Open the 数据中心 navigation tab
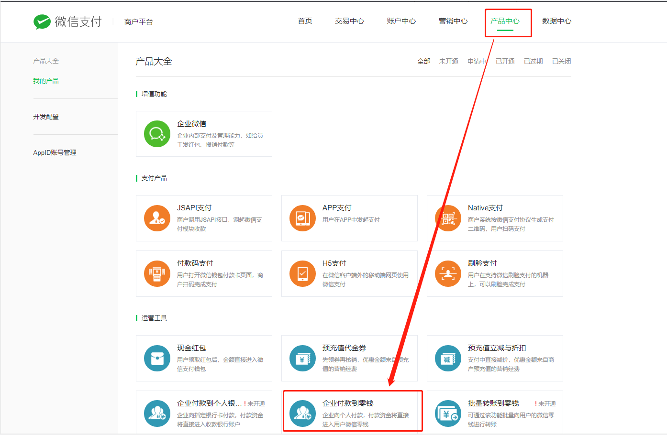The image size is (667, 435). (x=557, y=21)
